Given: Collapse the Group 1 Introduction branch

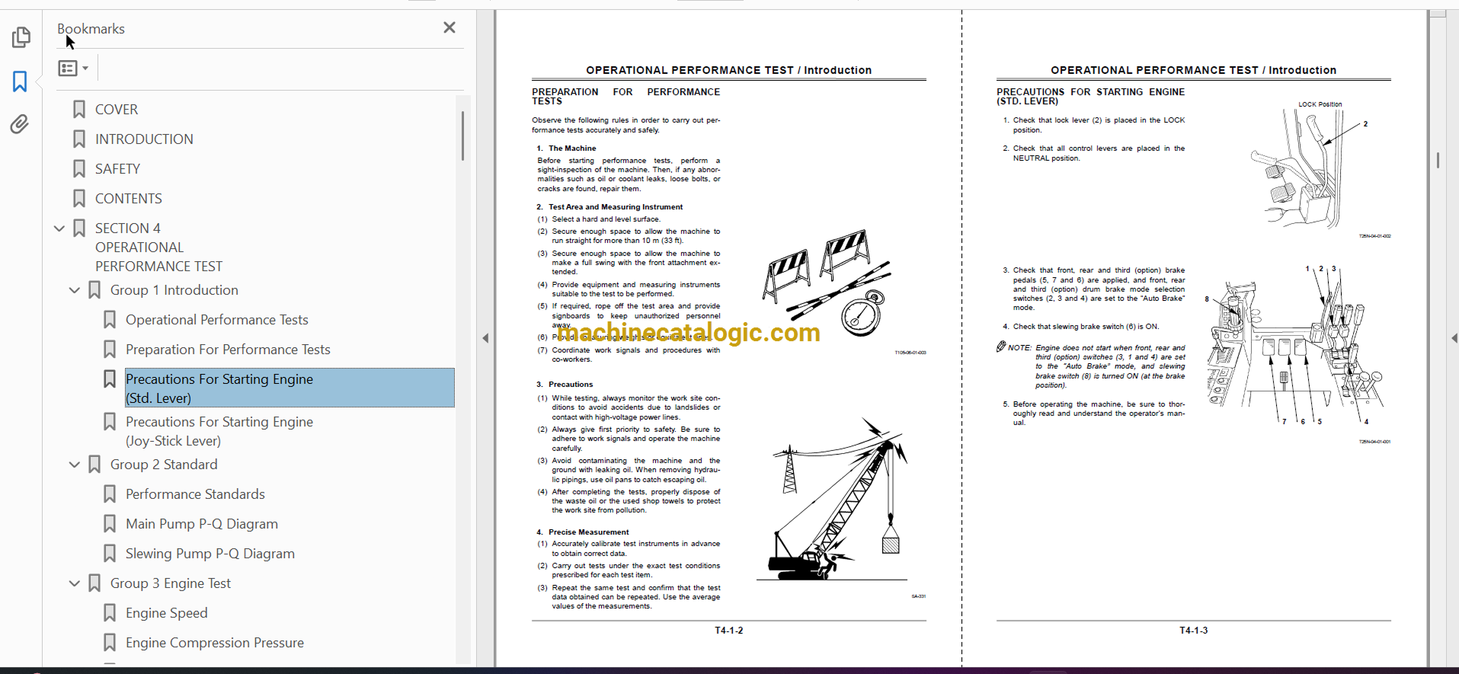Looking at the screenshot, I should point(75,290).
